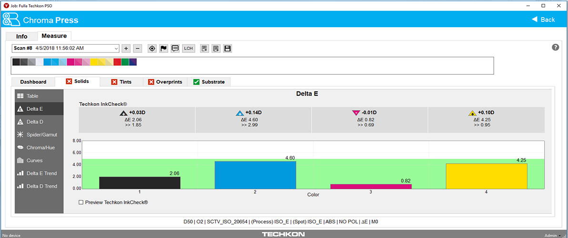Click the second export document icon

(x=216, y=49)
